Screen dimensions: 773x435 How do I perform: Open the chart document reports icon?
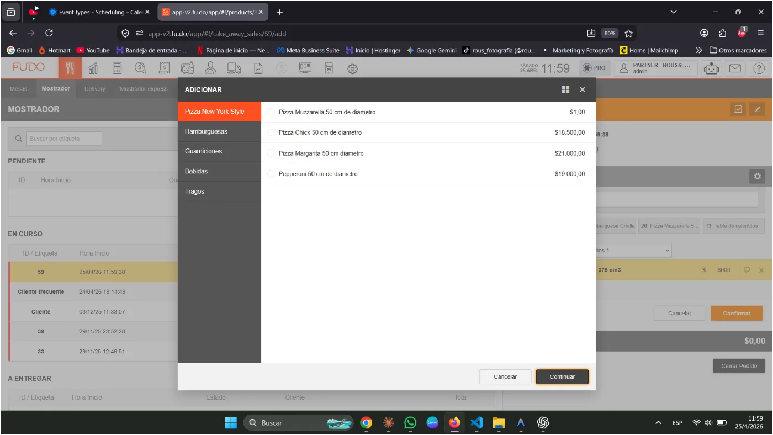coord(258,68)
